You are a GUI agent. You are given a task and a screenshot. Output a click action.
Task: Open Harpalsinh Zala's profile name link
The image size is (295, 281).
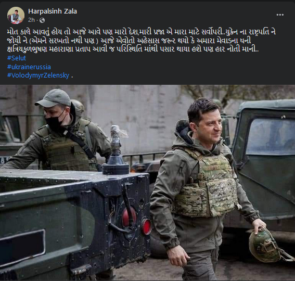[53, 11]
